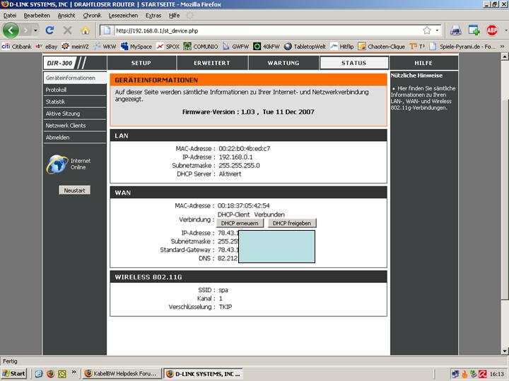Bookmark page with the star icon
Image resolution: width=509 pixels, height=381 pixels.
click(x=427, y=30)
